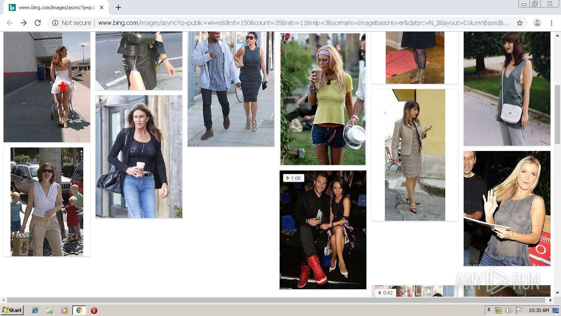The height and width of the screenshot is (316, 561).
Task: Open the image of the woman in a white dress
Action: click(x=47, y=87)
